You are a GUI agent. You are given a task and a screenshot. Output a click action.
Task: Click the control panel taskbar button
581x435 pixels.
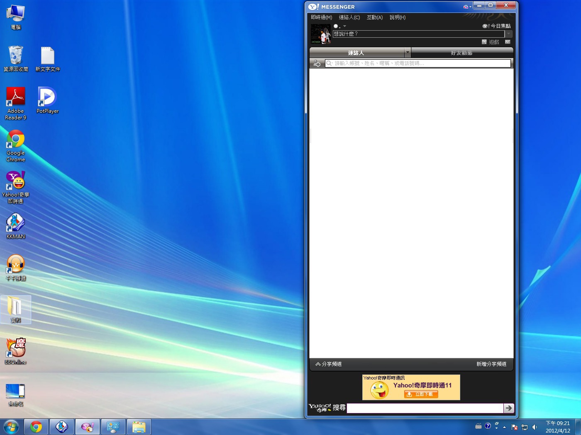click(113, 427)
